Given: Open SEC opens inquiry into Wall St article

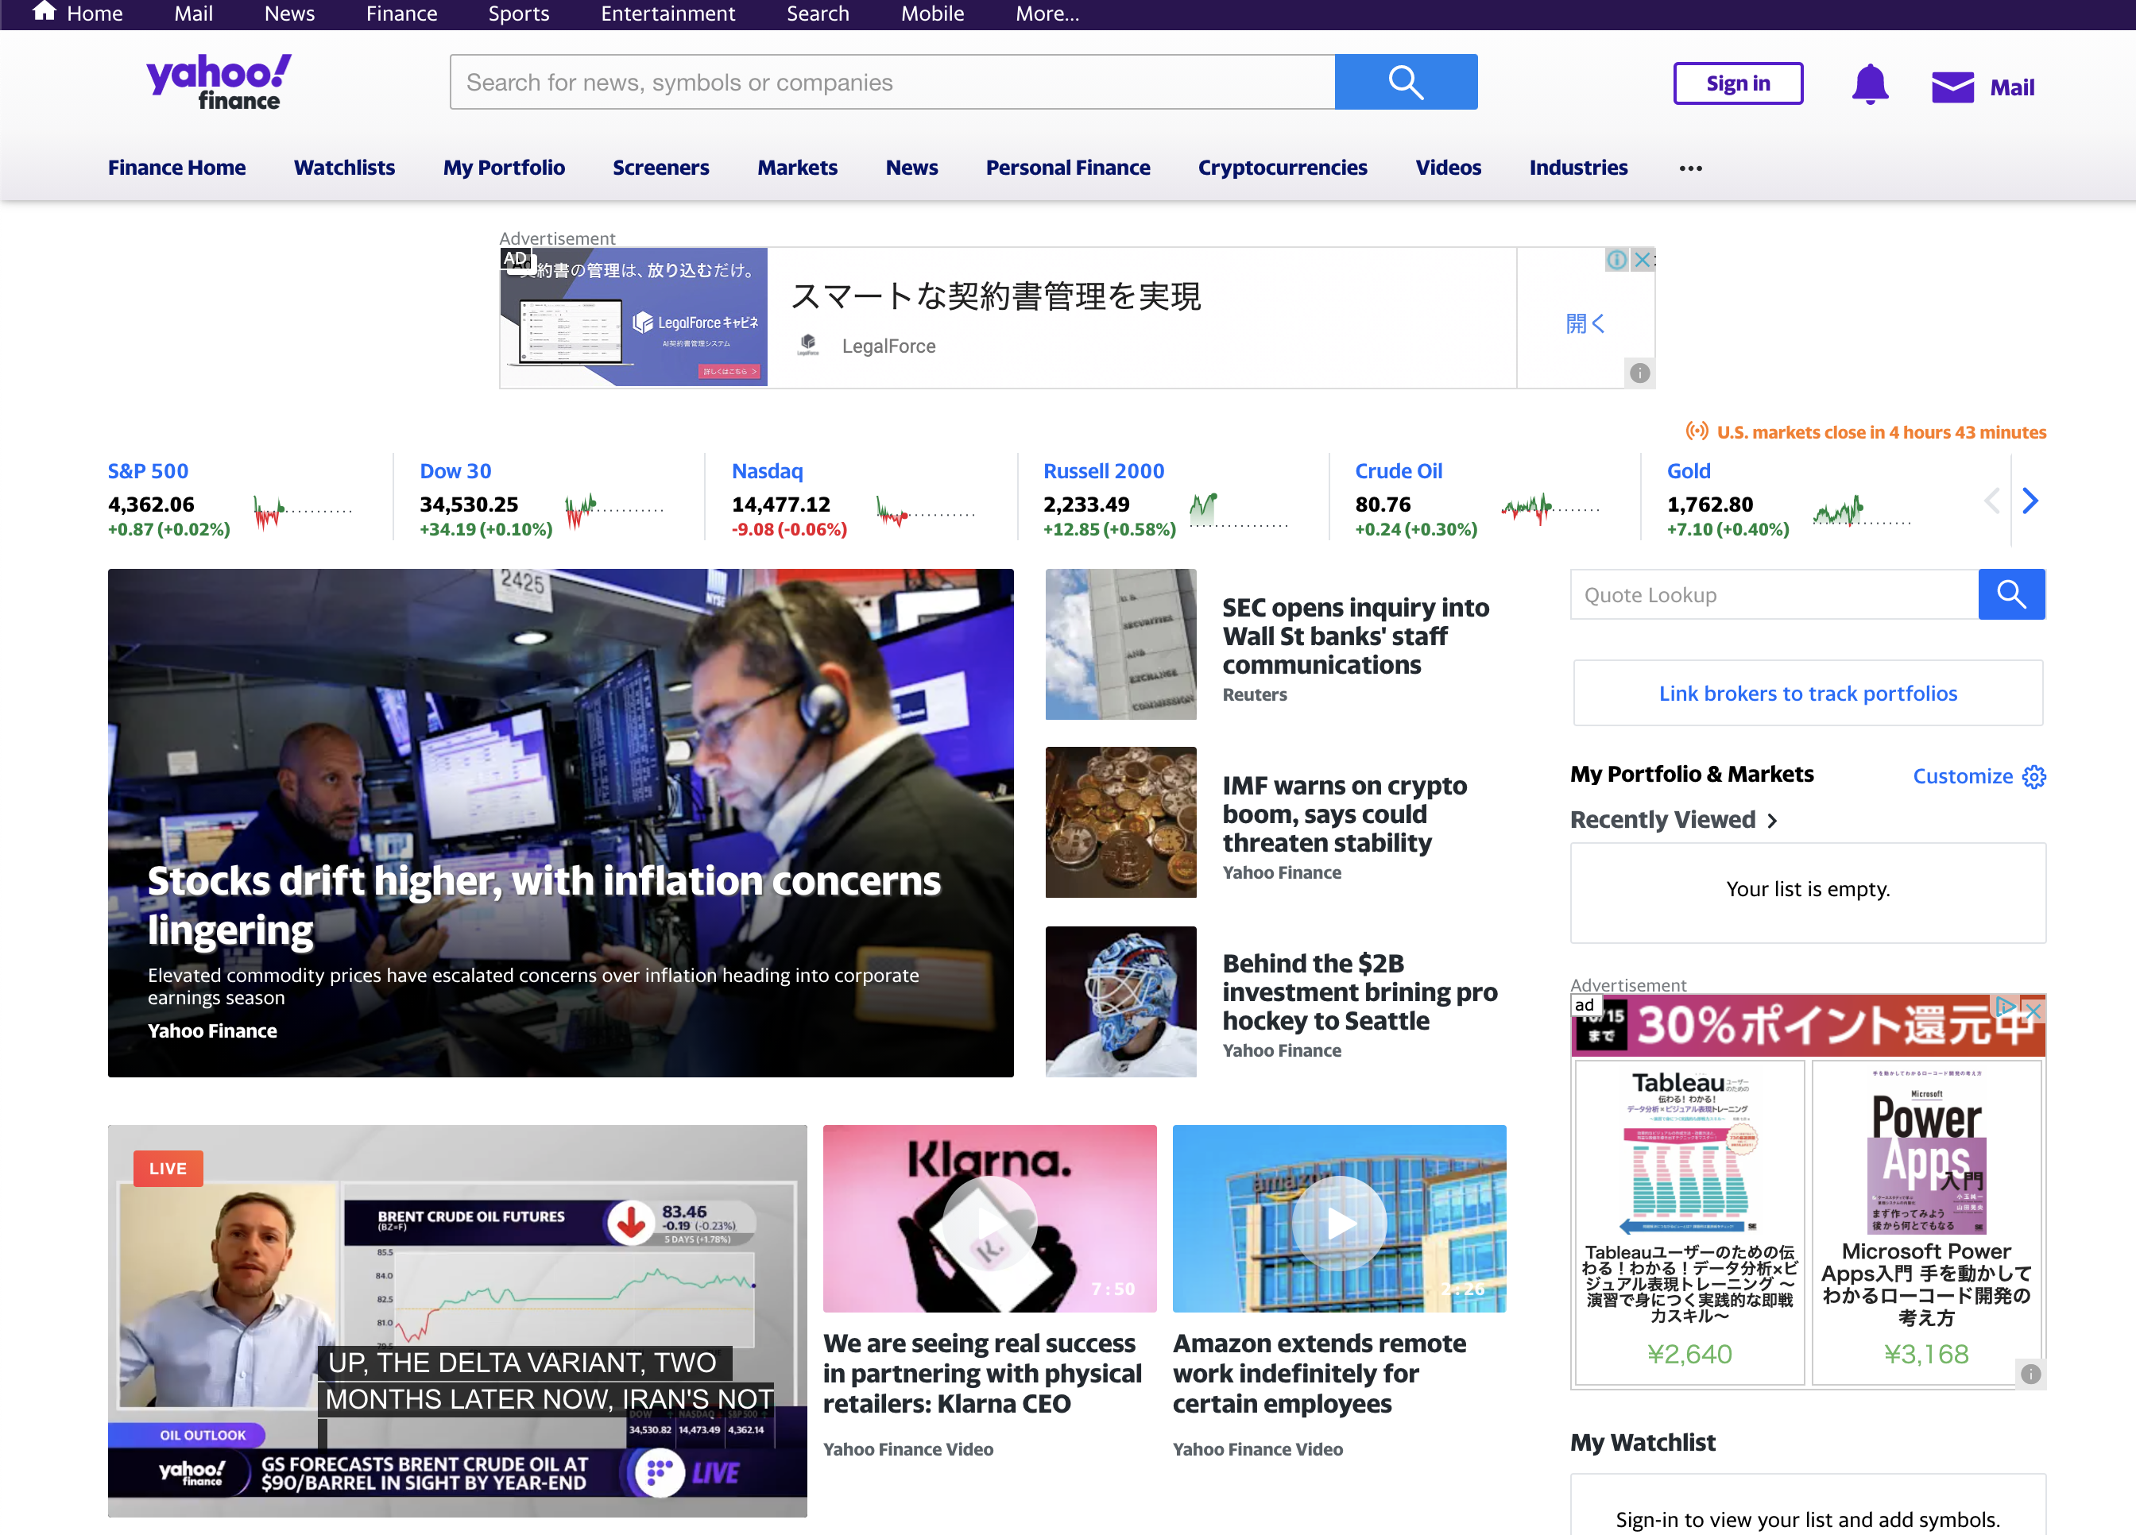Looking at the screenshot, I should pos(1355,636).
